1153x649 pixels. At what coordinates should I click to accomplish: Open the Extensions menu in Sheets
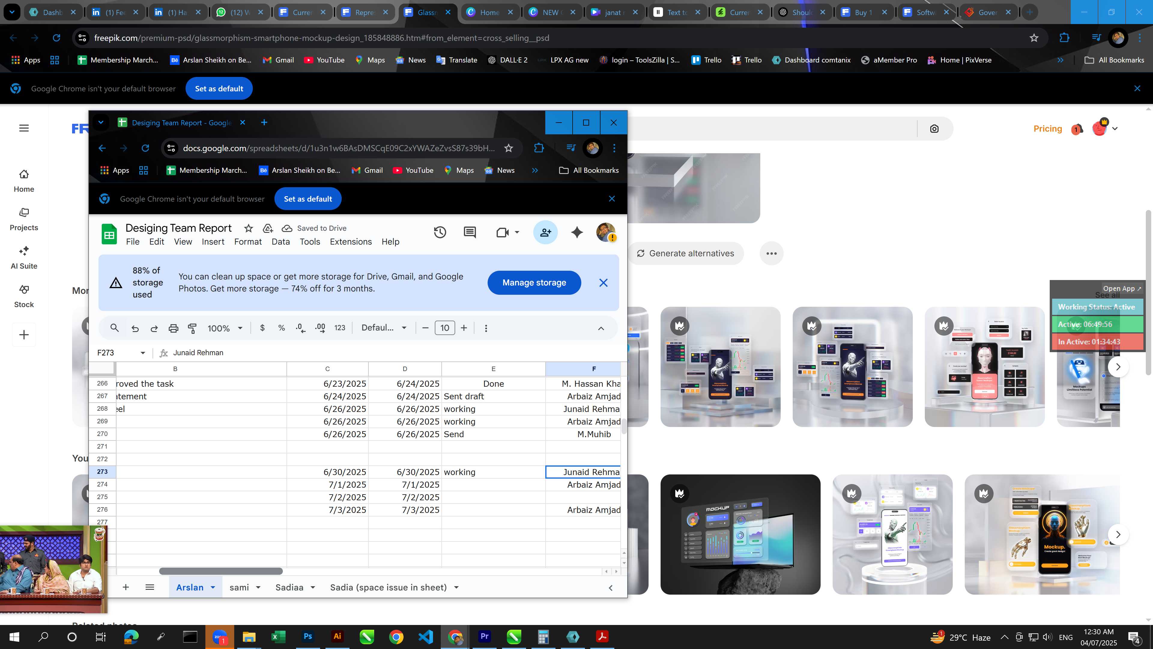(x=351, y=242)
